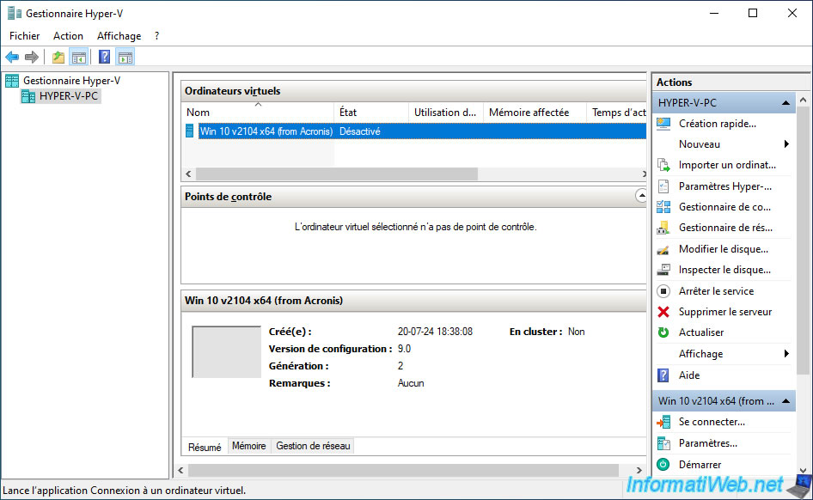
Task: Switch to the Résumé tab
Action: [x=205, y=447]
